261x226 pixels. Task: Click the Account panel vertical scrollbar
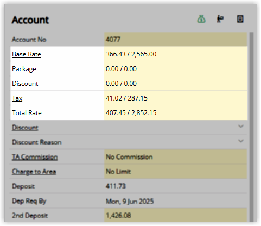pyautogui.click(x=251, y=127)
